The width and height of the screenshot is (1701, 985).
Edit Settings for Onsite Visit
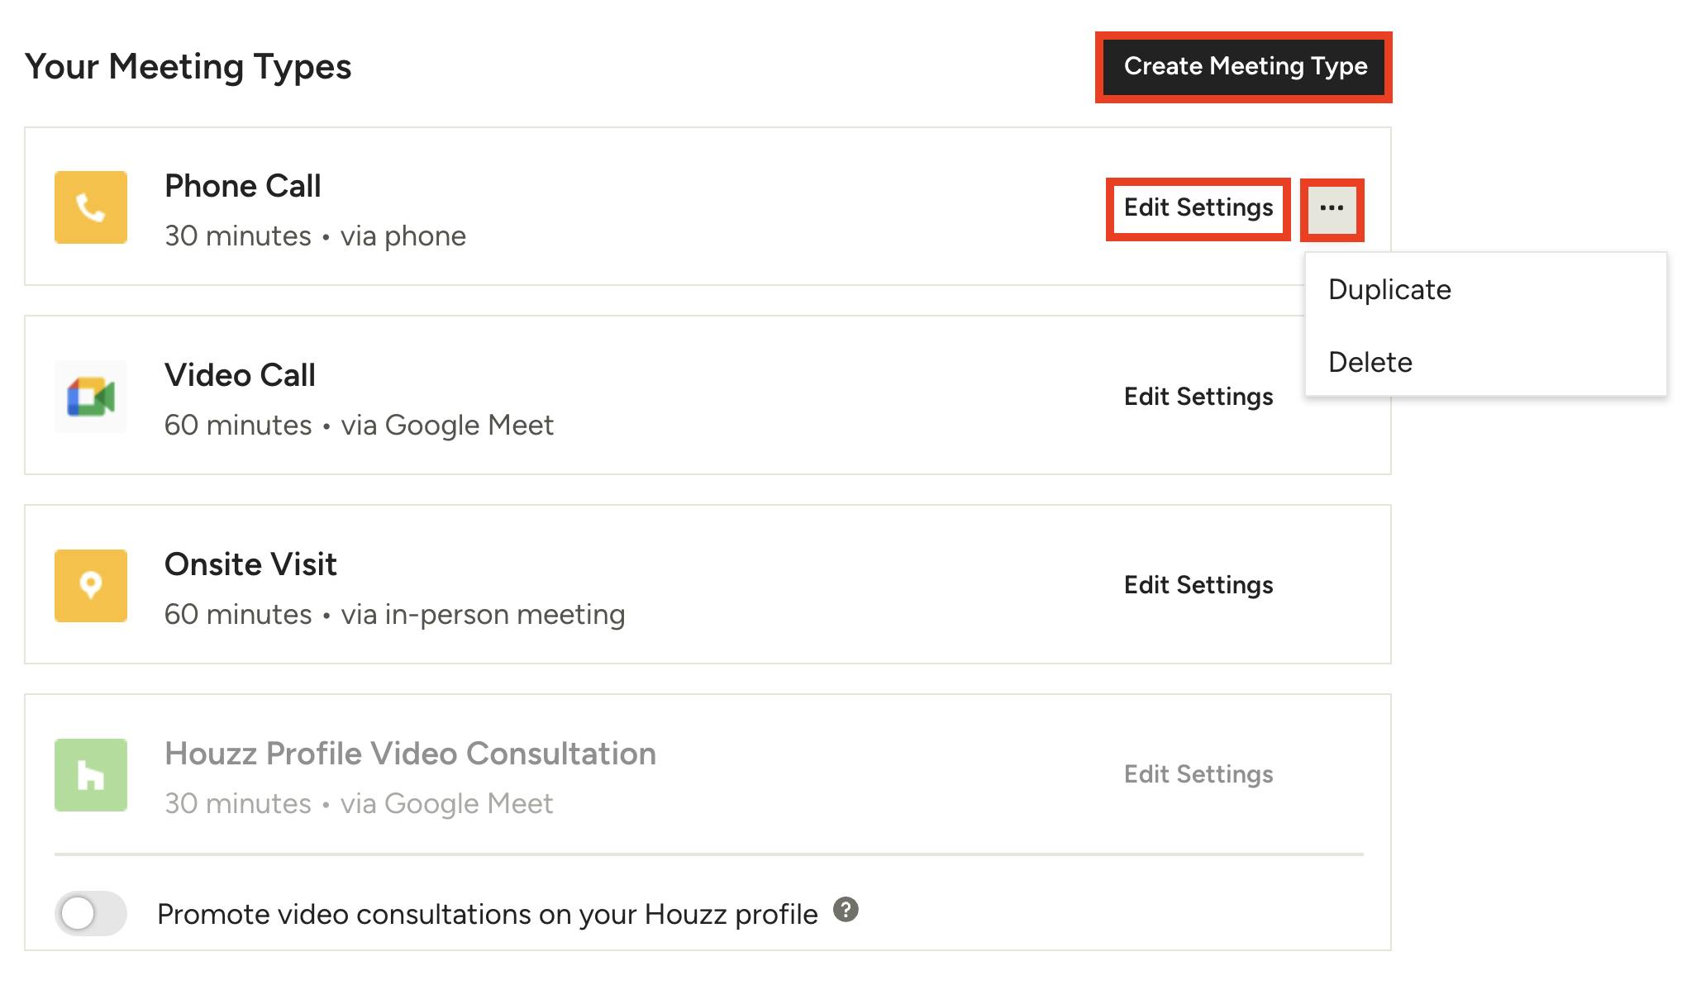coord(1198,585)
